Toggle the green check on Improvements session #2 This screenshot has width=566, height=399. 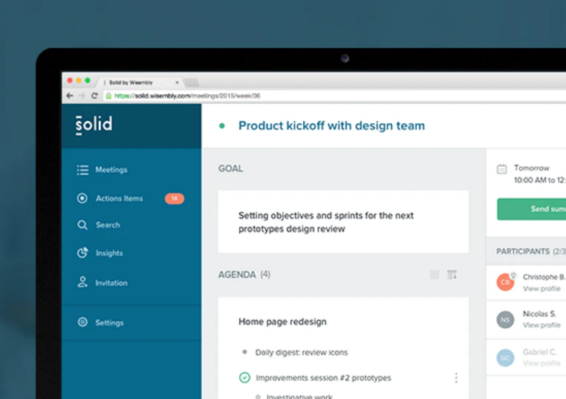[244, 377]
